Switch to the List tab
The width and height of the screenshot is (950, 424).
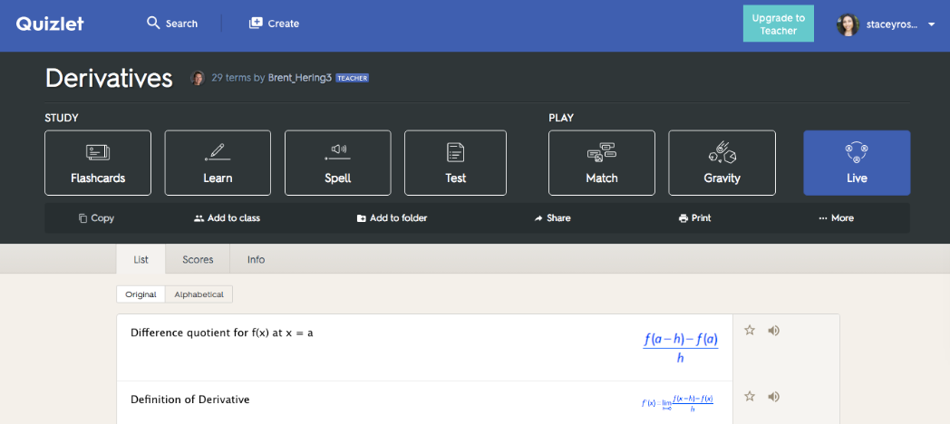point(141,259)
